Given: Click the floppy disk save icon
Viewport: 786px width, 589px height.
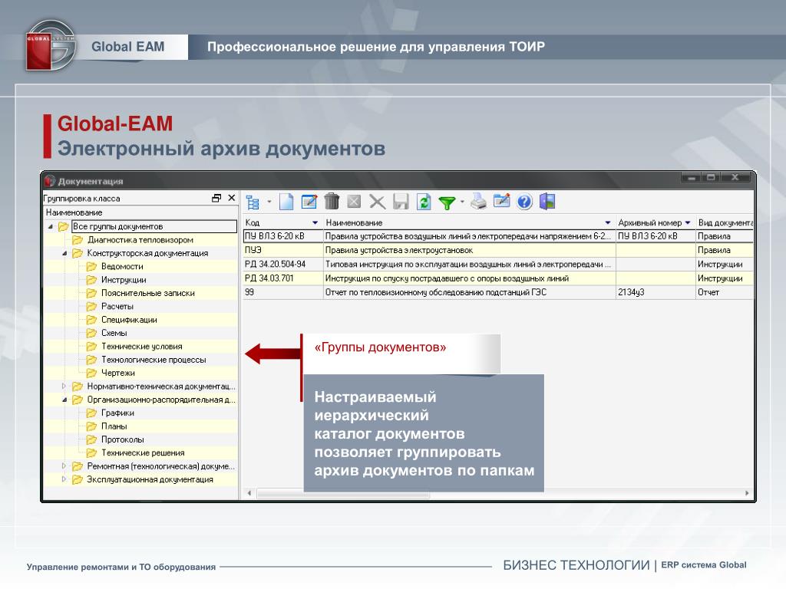Looking at the screenshot, I should point(401,202).
